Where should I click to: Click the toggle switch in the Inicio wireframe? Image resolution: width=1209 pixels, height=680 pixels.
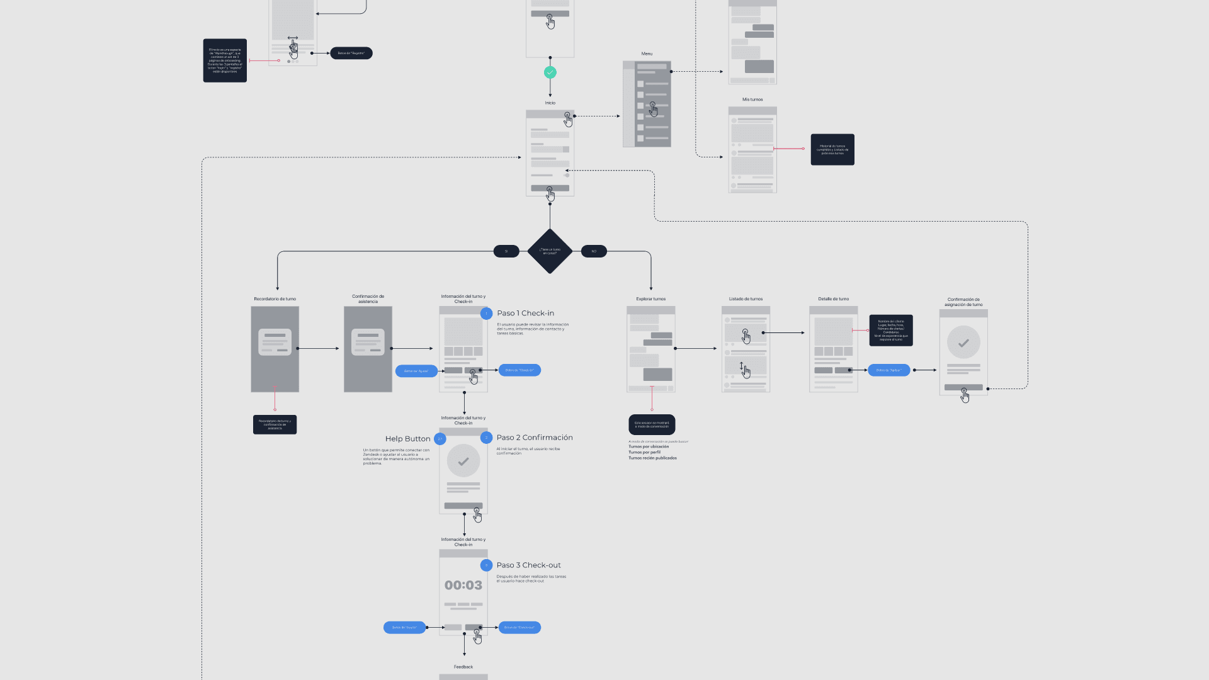coord(566,175)
